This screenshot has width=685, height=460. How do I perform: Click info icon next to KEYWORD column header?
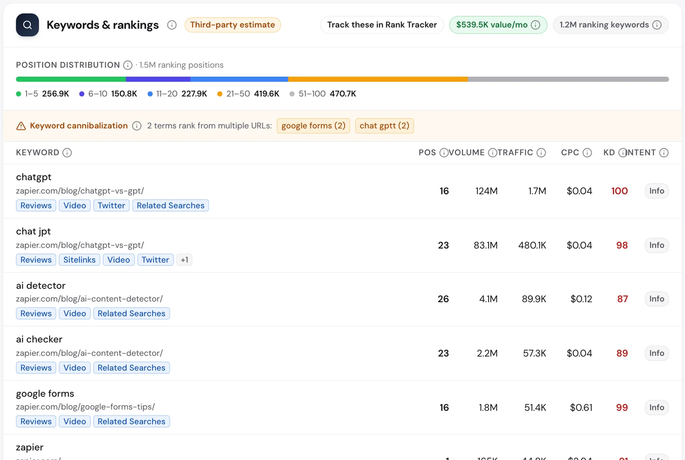67,153
